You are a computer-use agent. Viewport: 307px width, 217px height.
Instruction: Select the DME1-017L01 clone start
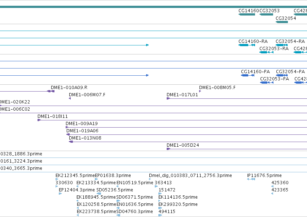point(168,98)
